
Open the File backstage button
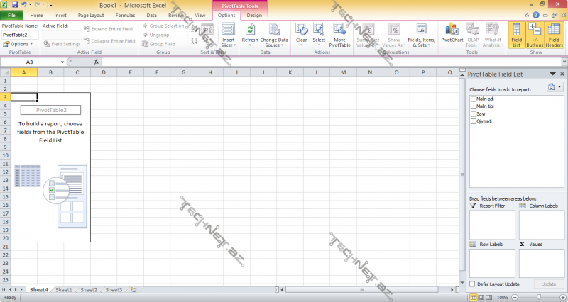(x=12, y=15)
